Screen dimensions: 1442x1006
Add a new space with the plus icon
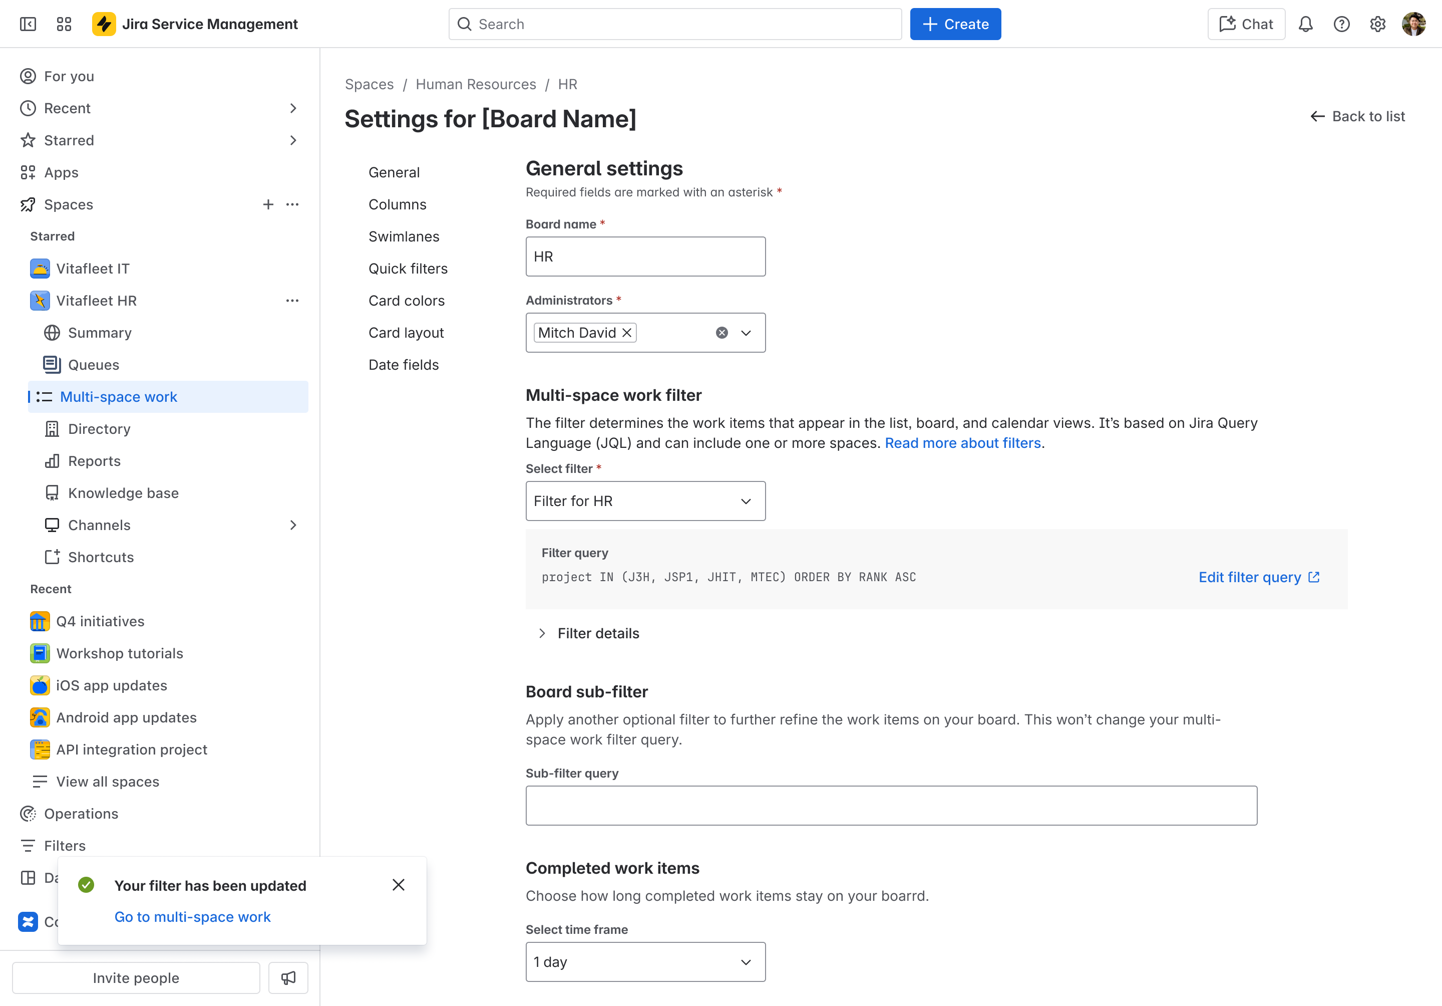pos(268,204)
